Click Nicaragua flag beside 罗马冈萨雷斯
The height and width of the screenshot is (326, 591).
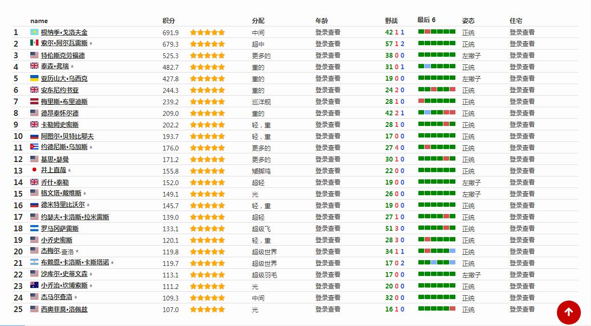coord(34,228)
